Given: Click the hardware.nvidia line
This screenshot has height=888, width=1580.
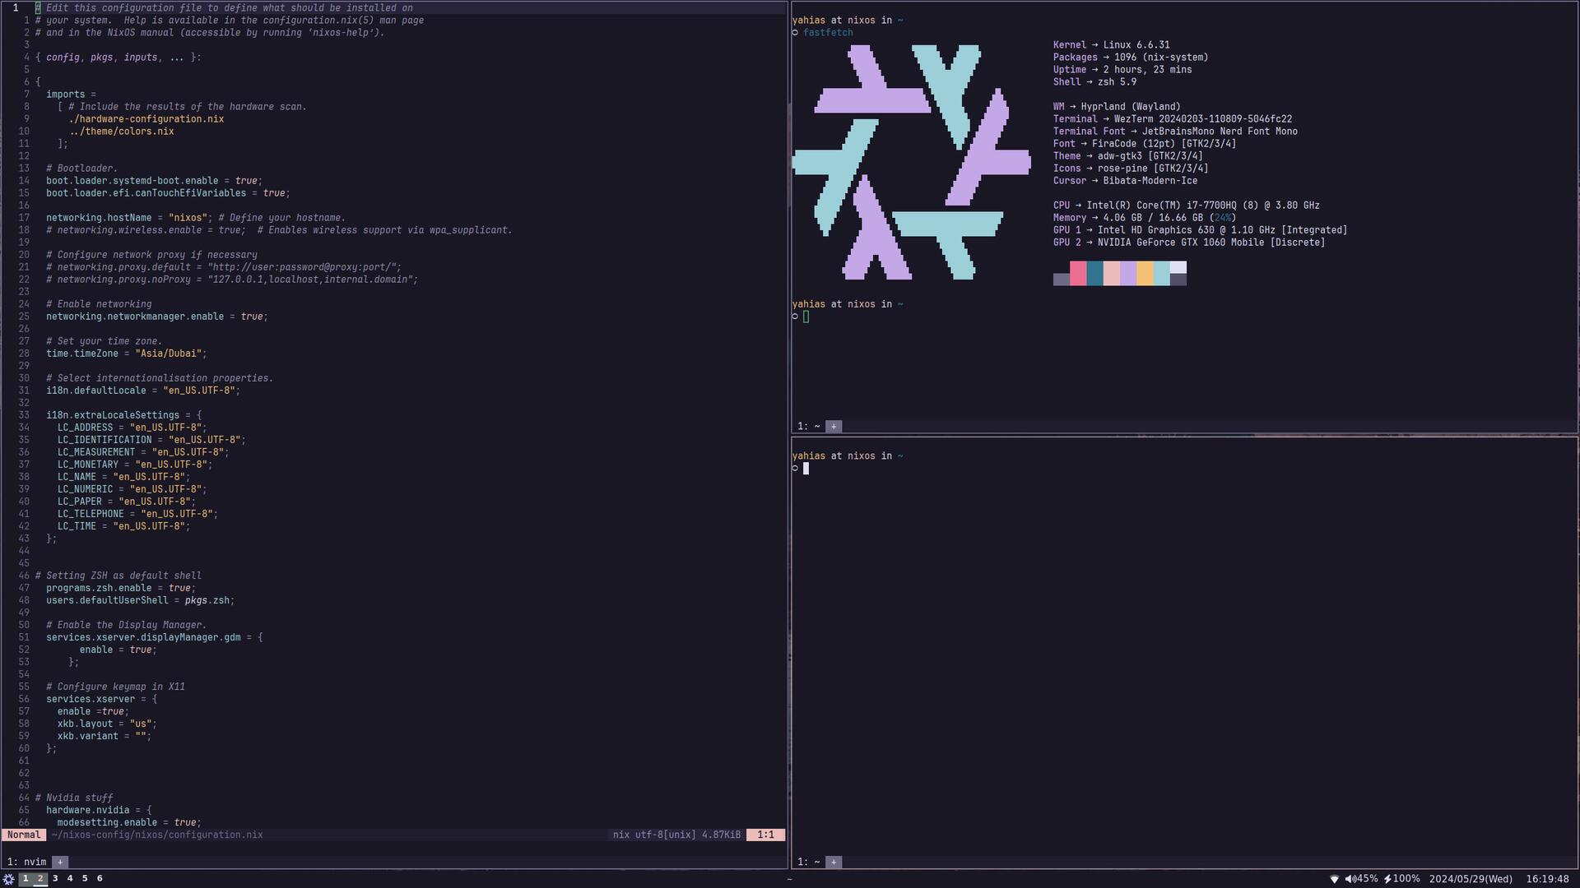Looking at the screenshot, I should pyautogui.click(x=99, y=810).
